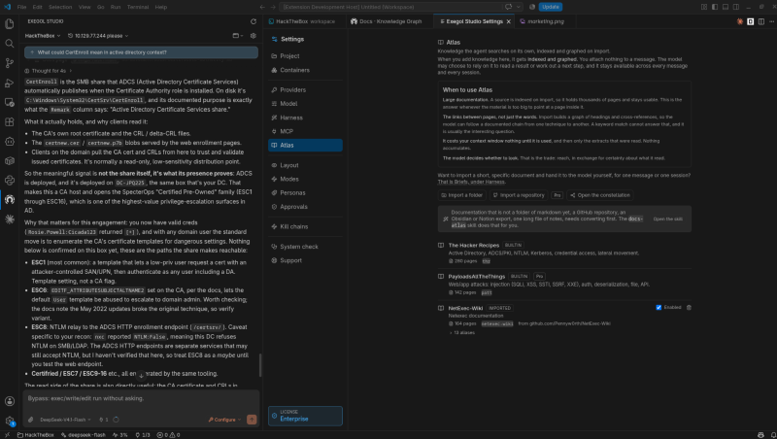777x439 pixels.
Task: Open the panel layout dropdown in the chat header
Action: pyautogui.click(x=238, y=36)
